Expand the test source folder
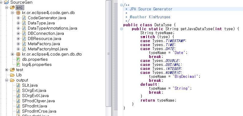This screenshot has width=243, height=116. [x=7, y=70]
